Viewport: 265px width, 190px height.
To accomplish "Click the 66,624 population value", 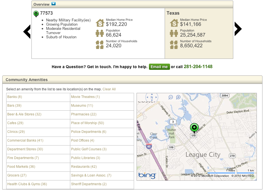I will pos(114,35).
